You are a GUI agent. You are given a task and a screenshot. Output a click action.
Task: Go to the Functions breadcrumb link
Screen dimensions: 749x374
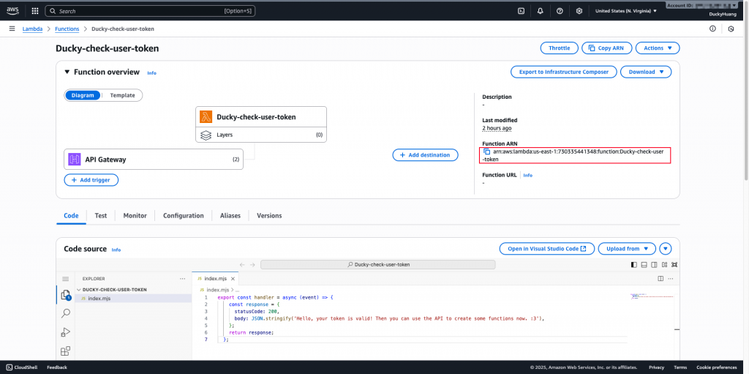pos(67,29)
